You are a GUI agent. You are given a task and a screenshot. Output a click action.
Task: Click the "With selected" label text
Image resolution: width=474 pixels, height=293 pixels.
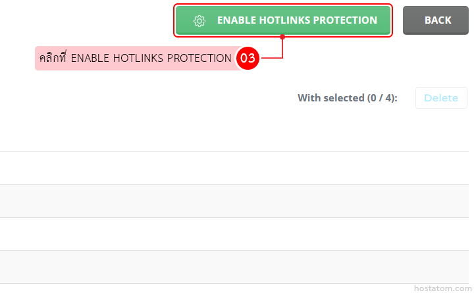coord(331,98)
